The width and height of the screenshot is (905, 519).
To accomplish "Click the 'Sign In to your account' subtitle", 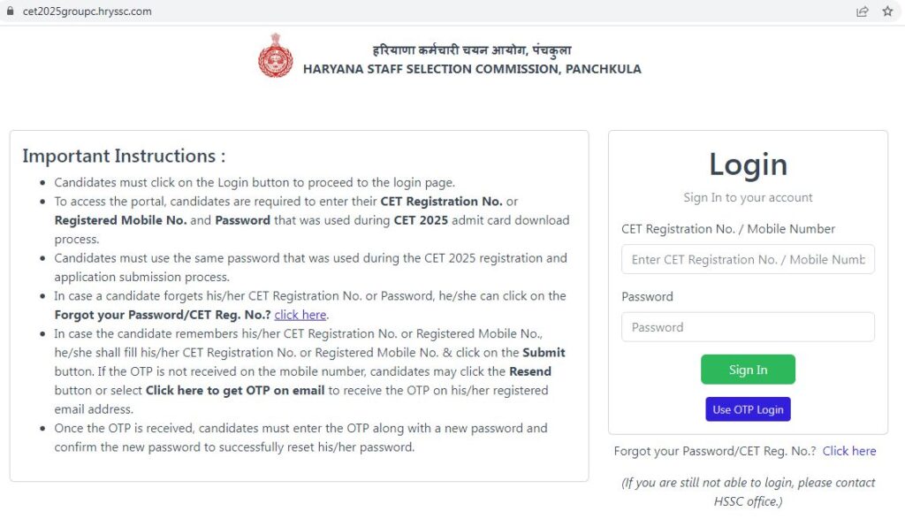I will 748,198.
